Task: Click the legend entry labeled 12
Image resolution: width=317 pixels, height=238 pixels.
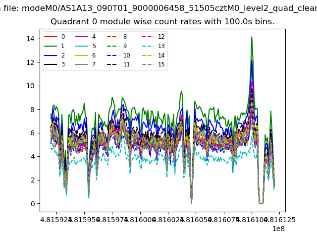Action: pyautogui.click(x=154, y=37)
